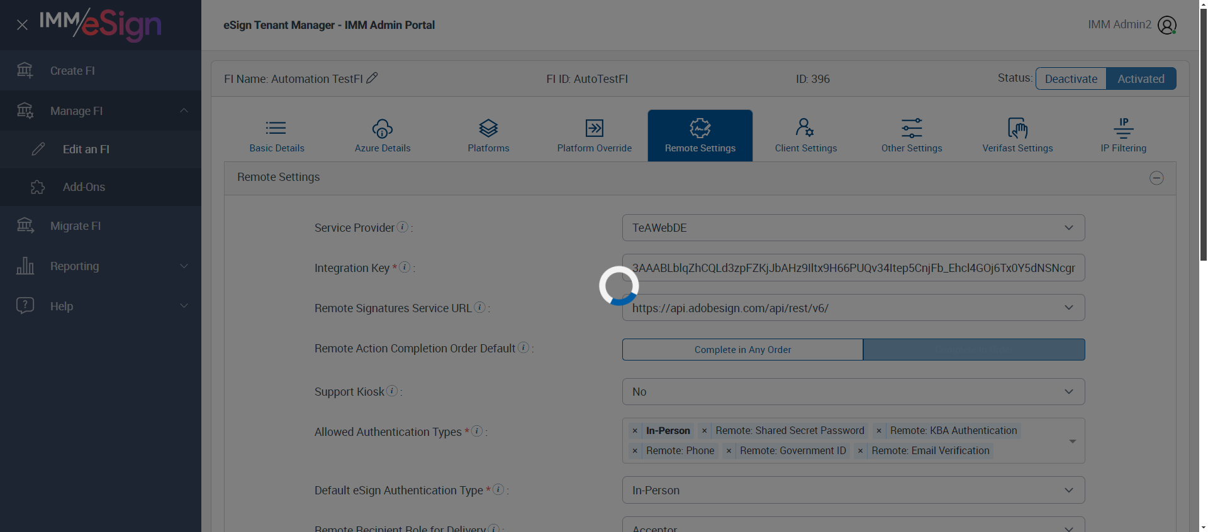Open the Platforms tab
Screen dimensions: 1208x532
(x=488, y=136)
